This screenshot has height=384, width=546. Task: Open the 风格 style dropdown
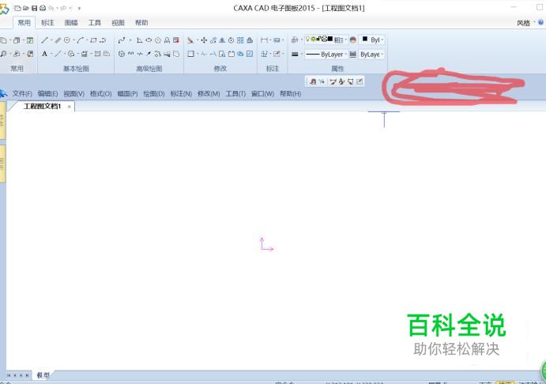tap(525, 23)
